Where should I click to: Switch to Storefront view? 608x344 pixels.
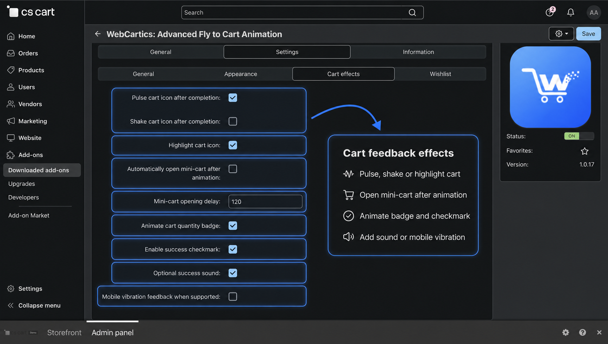click(64, 332)
